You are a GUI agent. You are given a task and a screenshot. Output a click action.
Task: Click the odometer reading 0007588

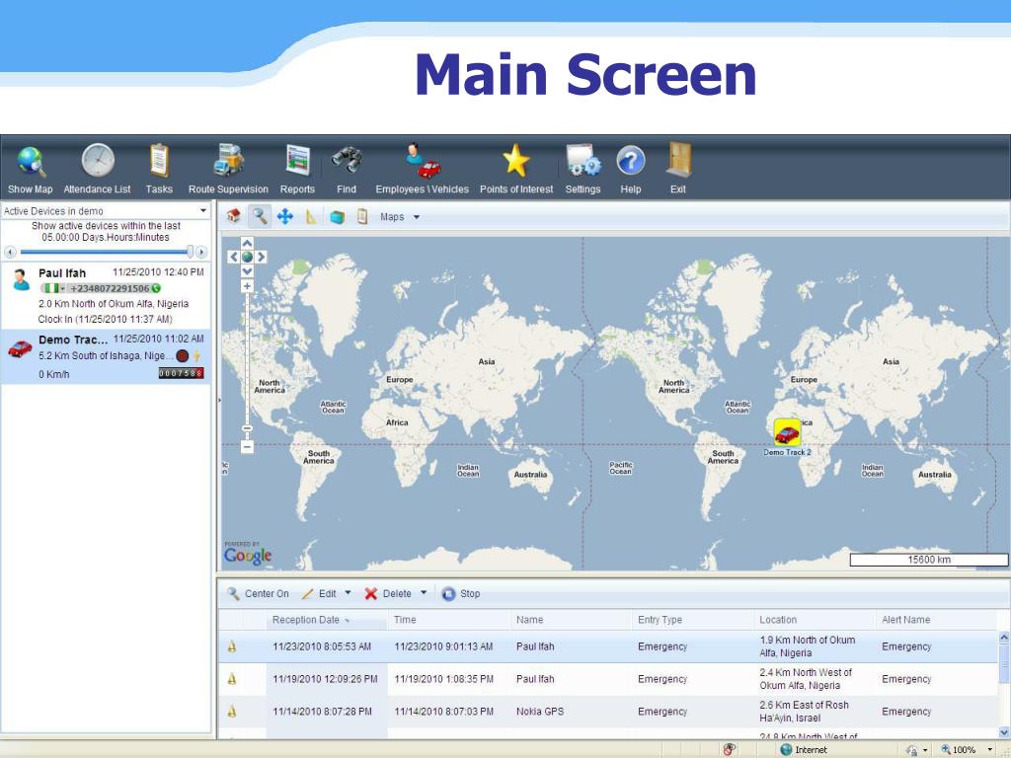click(182, 373)
